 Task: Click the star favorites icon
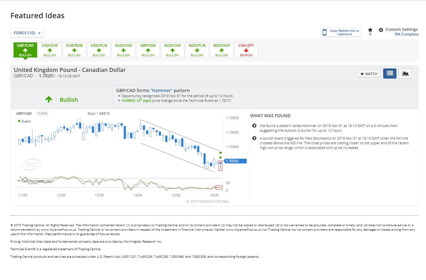[370, 30]
